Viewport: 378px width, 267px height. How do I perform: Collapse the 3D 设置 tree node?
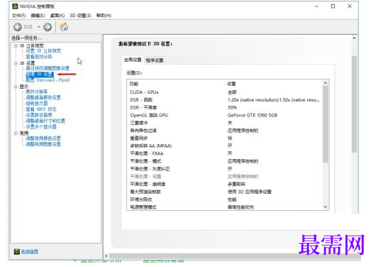coord(16,63)
